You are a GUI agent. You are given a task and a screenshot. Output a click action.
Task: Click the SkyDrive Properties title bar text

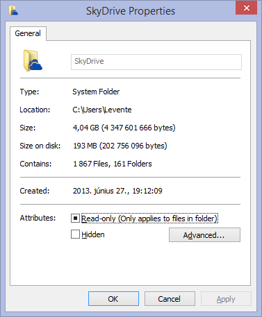click(x=131, y=11)
